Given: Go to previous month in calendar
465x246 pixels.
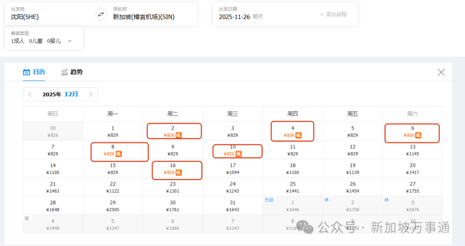Looking at the screenshot, I should (30, 94).
